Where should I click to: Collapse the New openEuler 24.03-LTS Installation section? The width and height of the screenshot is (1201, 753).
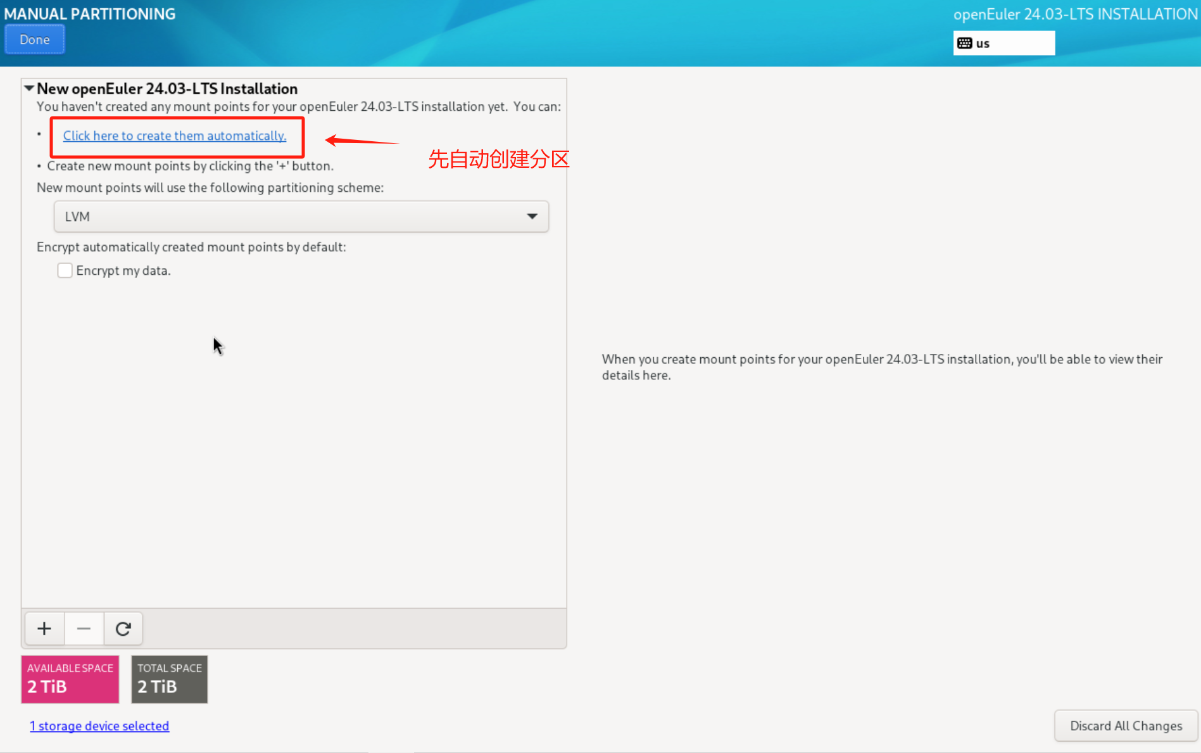point(29,89)
